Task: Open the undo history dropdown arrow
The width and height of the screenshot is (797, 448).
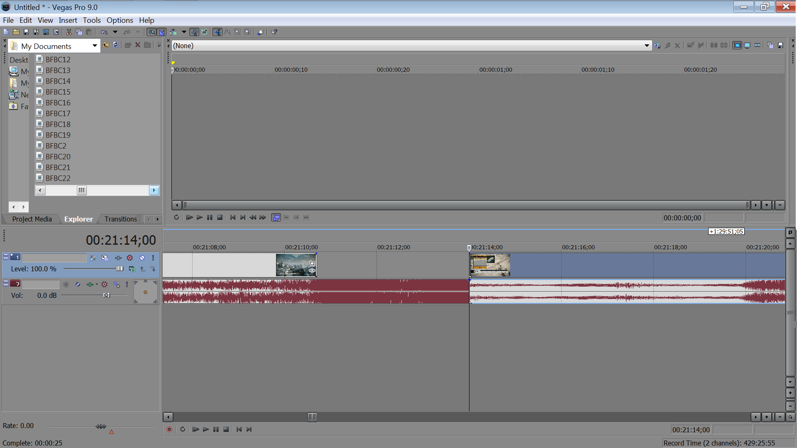Action: click(115, 32)
